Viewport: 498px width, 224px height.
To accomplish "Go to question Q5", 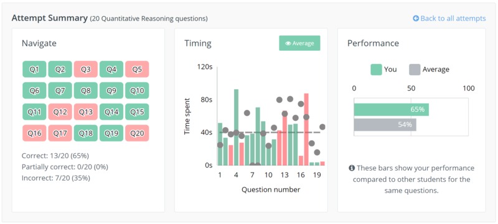I will (x=137, y=69).
